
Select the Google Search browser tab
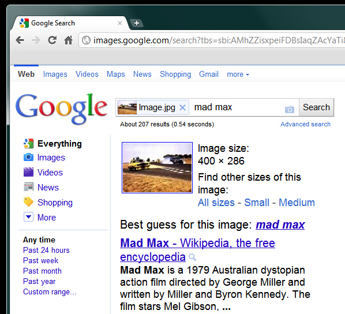coord(70,23)
